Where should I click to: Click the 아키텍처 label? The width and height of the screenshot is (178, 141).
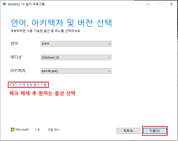18,71
